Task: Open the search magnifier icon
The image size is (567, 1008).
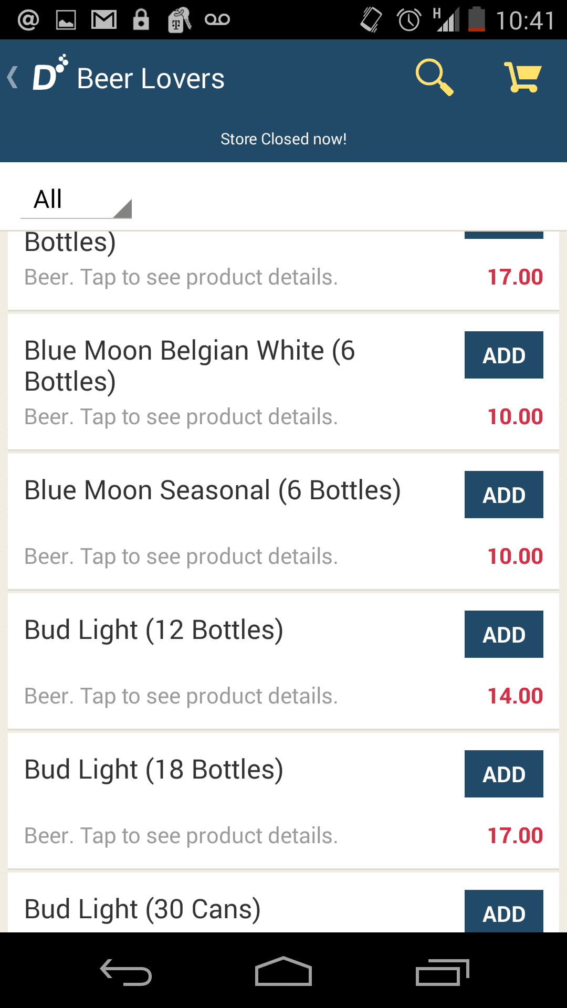Action: click(x=434, y=78)
